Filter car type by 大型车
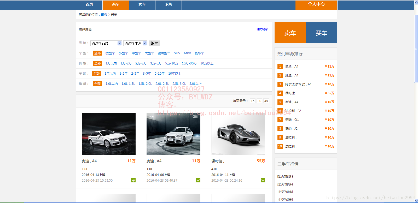 point(149,53)
